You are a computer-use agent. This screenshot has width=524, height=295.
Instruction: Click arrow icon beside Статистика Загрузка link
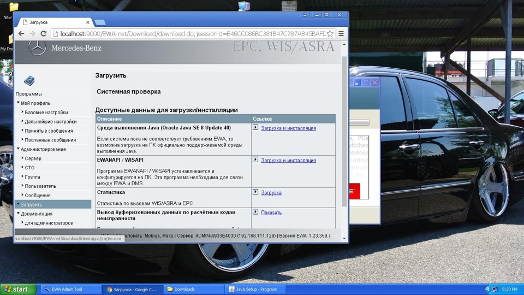pos(255,192)
